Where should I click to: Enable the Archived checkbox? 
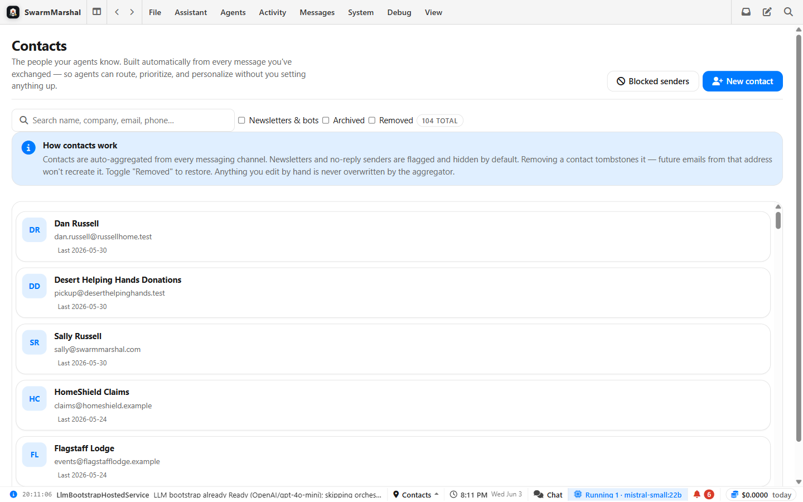point(326,120)
